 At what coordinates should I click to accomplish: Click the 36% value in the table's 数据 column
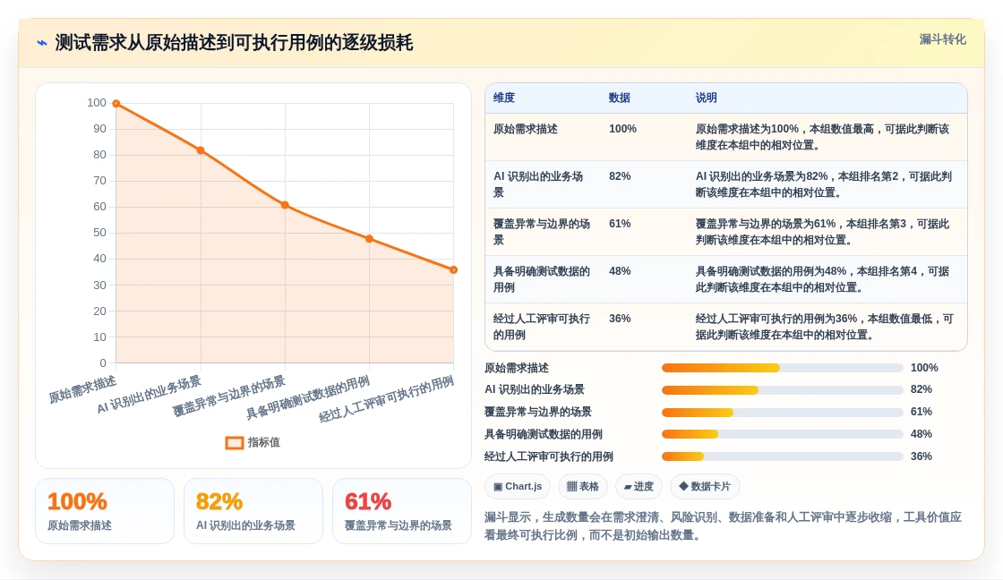pos(620,319)
